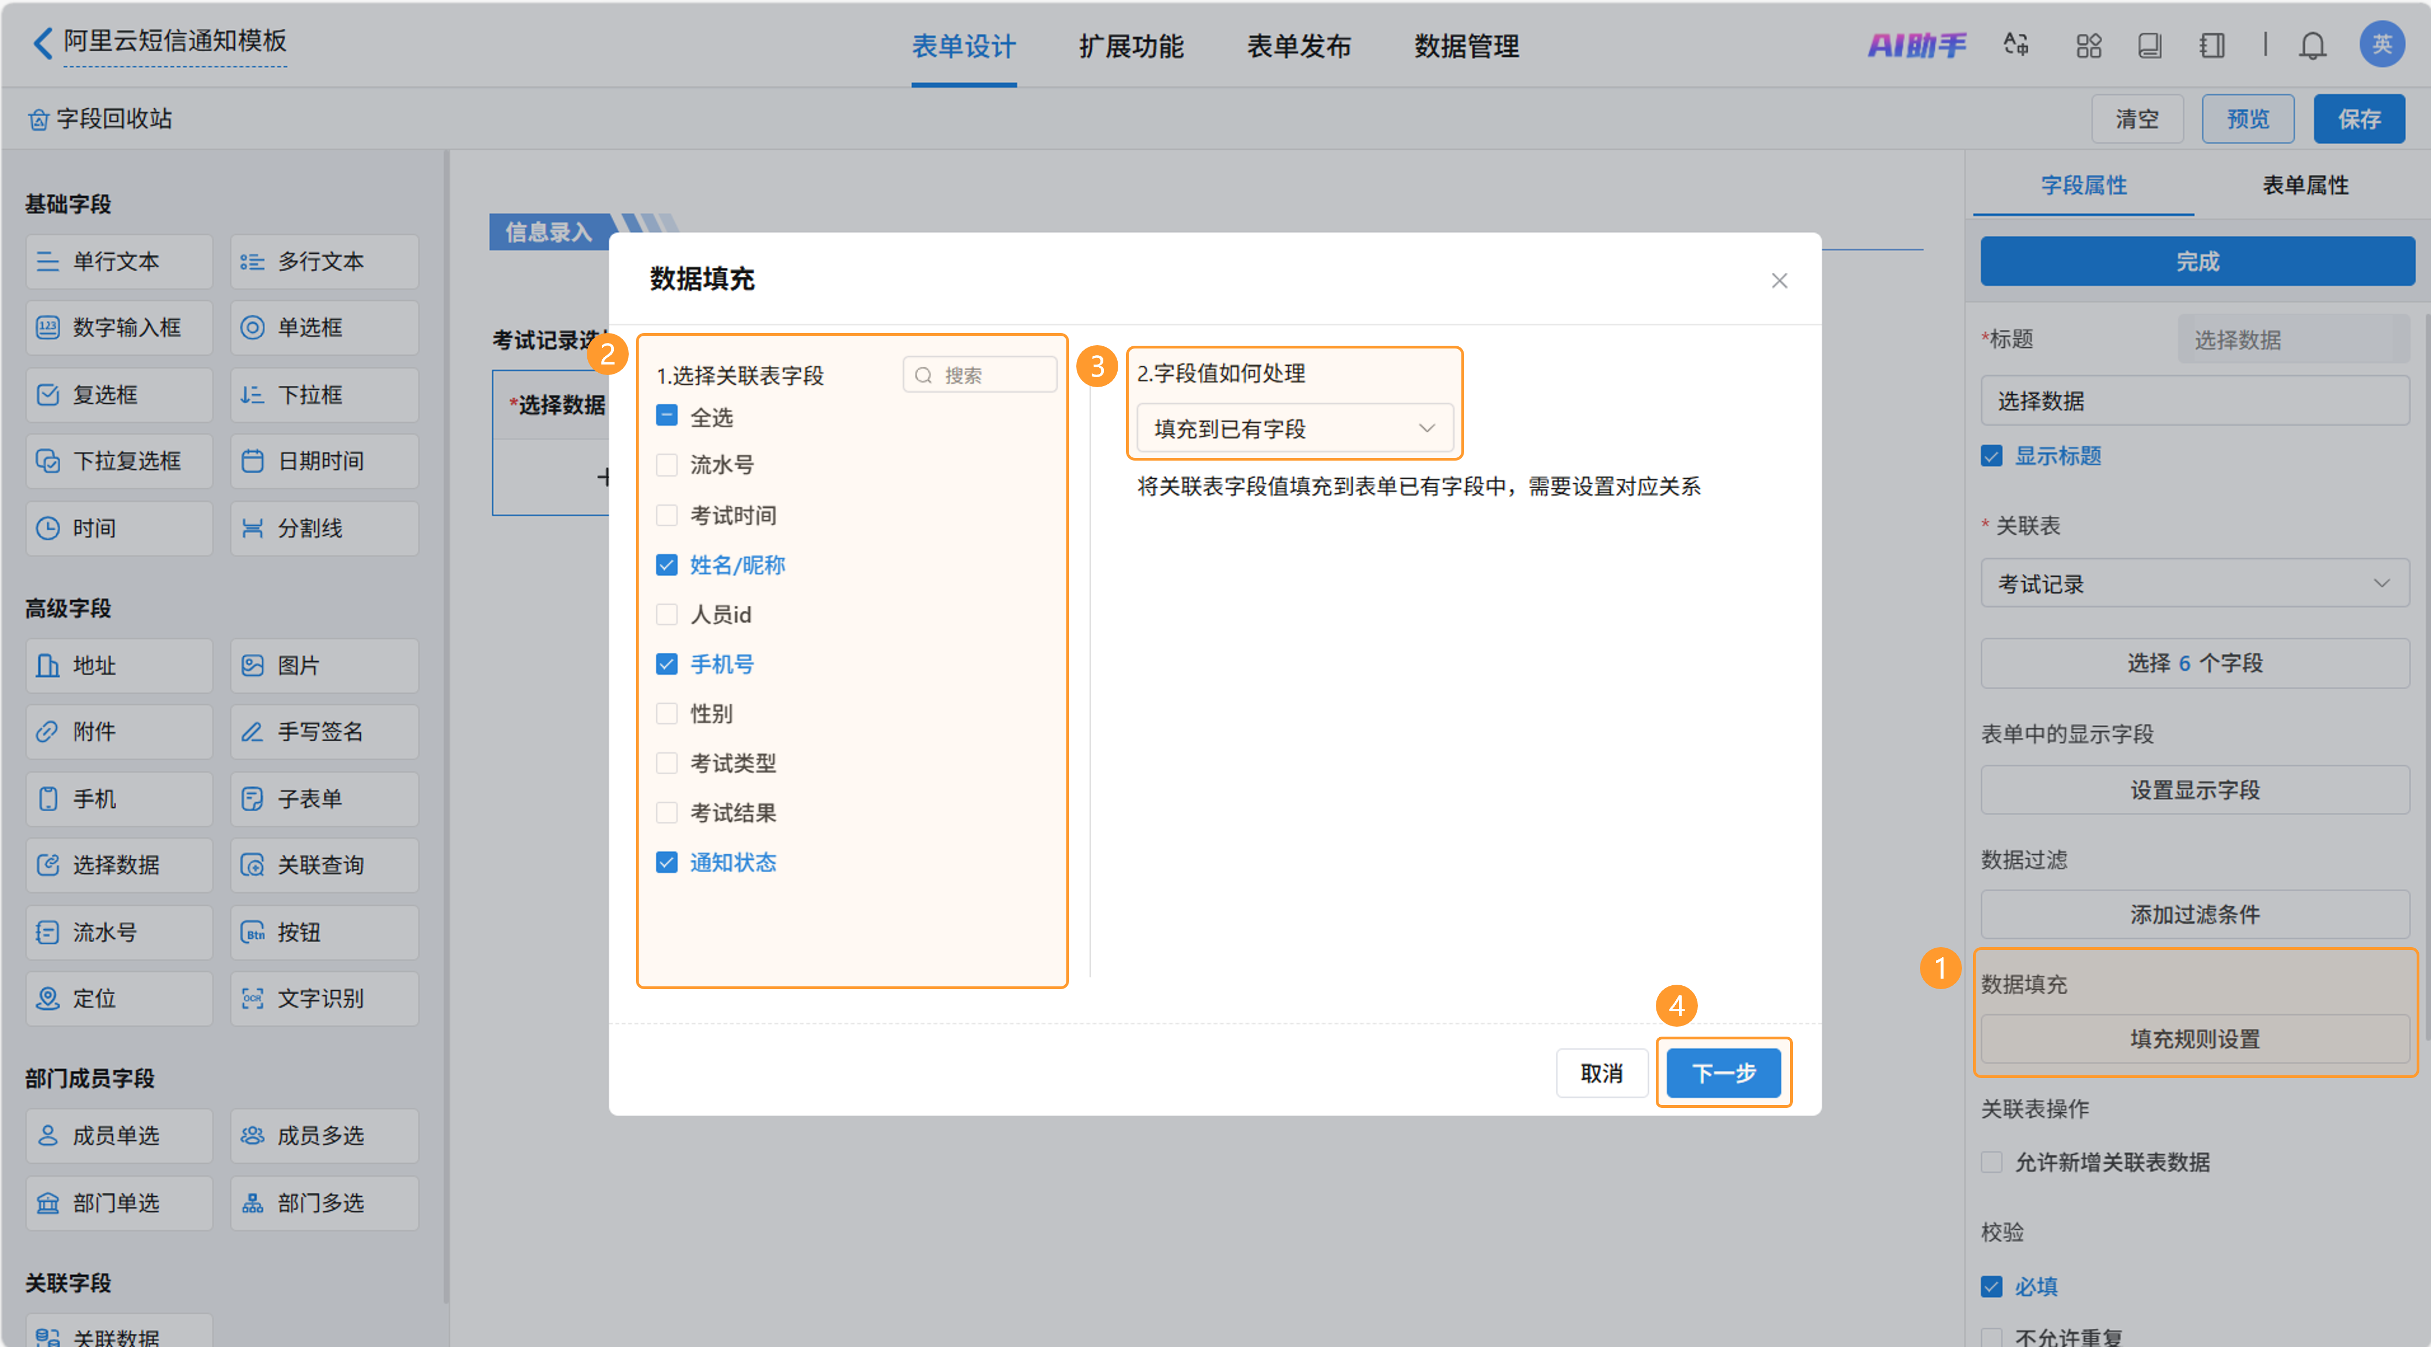Click the translate language icon in header
Image resolution: width=2431 pixels, height=1347 pixels.
coord(2016,45)
